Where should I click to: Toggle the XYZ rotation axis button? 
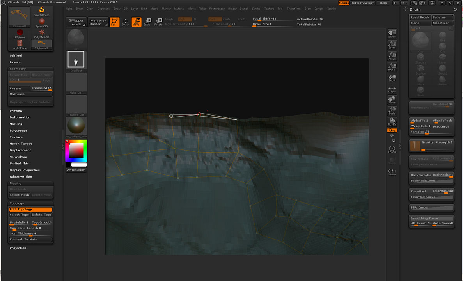coord(392,130)
